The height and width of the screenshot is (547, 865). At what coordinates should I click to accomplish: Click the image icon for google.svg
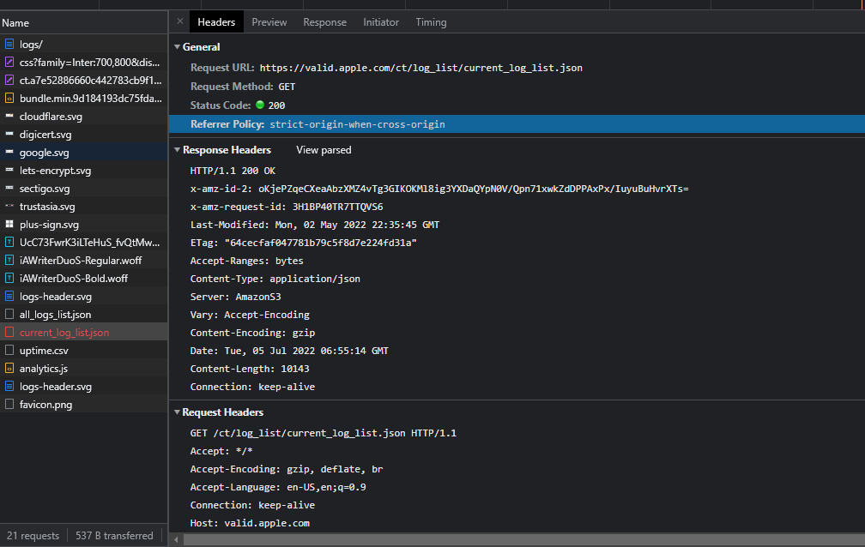[9, 152]
